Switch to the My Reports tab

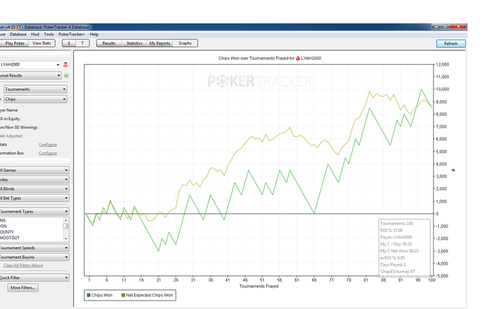159,43
